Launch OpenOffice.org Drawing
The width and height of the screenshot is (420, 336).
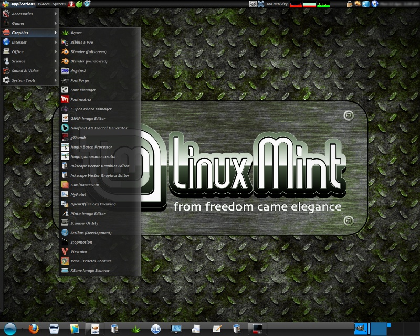[100, 204]
